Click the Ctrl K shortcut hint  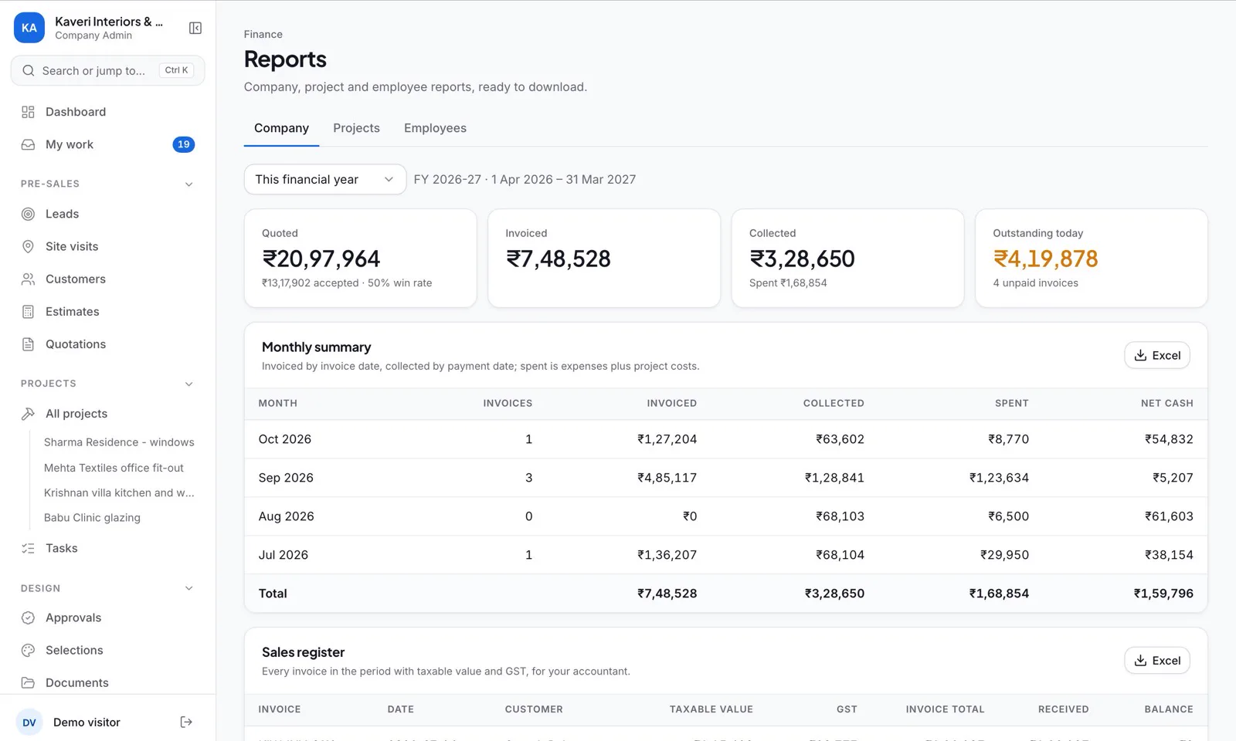(176, 70)
